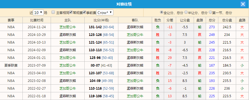Click the point difference 29
The width and height of the screenshot is (249, 100).
click(170, 58)
